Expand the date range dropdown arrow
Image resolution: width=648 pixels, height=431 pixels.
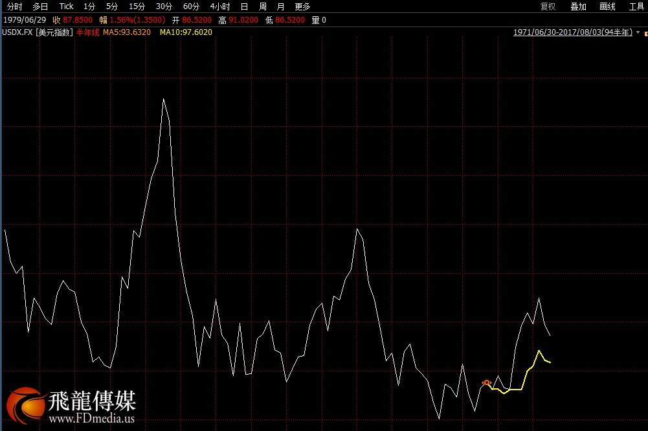(x=638, y=32)
